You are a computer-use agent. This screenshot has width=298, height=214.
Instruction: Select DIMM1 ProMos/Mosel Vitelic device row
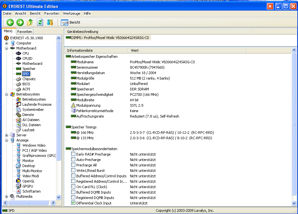tap(108, 38)
